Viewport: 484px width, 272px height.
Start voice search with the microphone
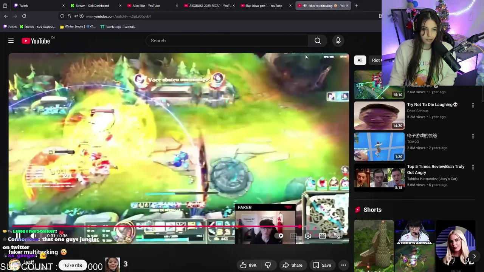click(338, 41)
